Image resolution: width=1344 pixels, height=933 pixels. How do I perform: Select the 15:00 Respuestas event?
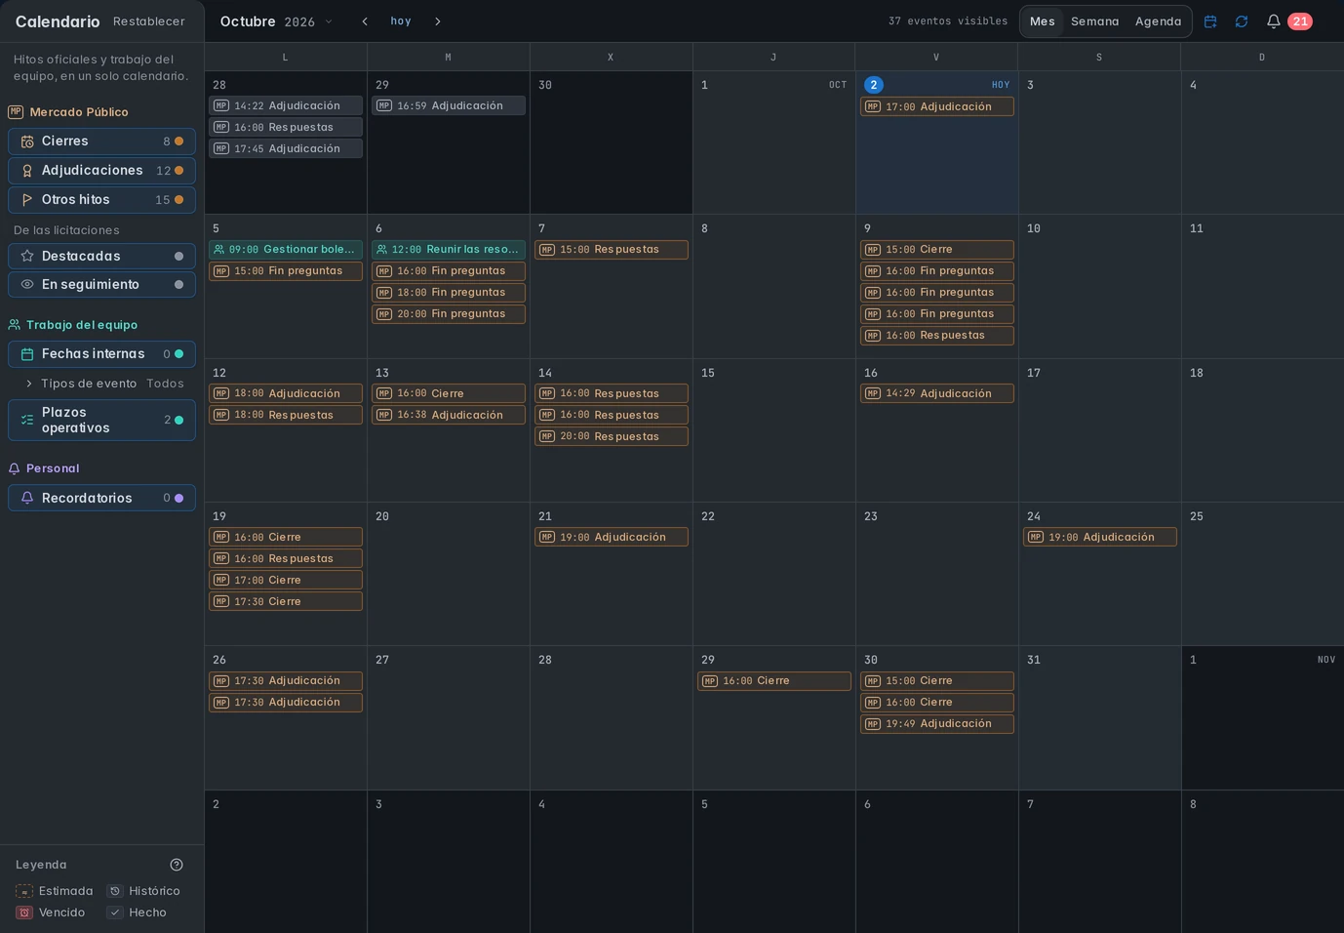pos(612,250)
